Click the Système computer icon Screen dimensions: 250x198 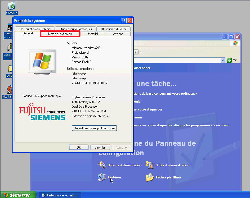coord(102,177)
